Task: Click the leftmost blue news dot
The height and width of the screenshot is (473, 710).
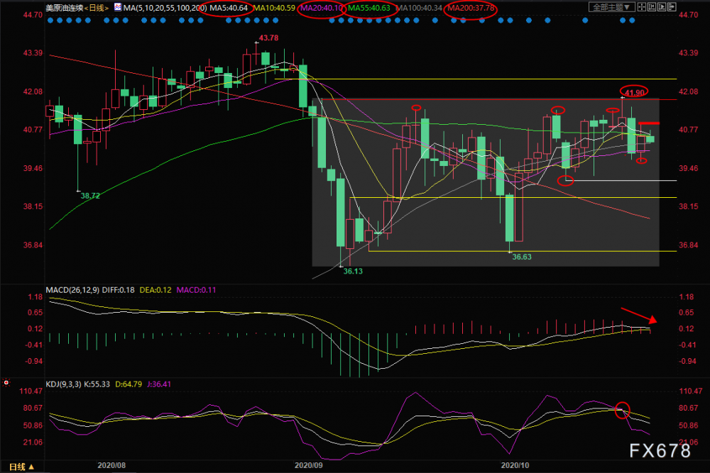Action: point(50,21)
